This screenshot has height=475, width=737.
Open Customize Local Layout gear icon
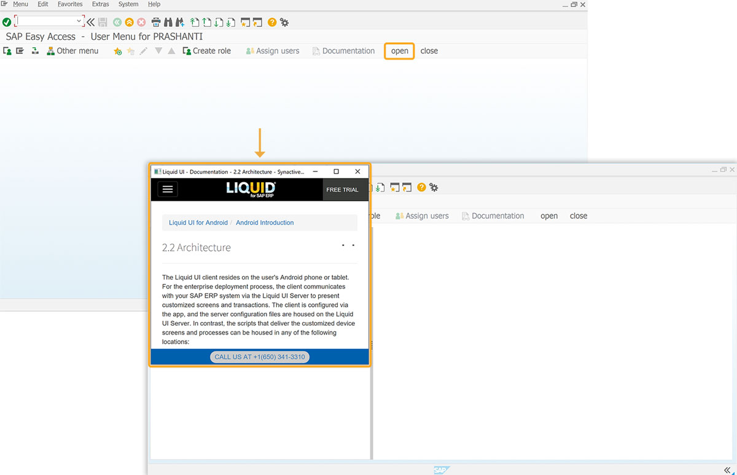(284, 22)
